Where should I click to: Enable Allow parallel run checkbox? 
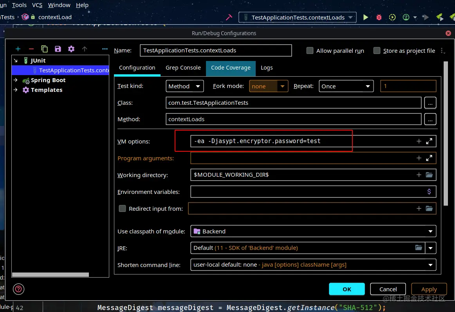pos(310,51)
